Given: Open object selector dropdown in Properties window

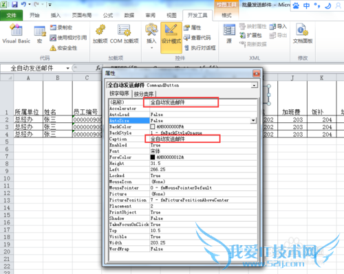Looking at the screenshot, I should [x=254, y=85].
